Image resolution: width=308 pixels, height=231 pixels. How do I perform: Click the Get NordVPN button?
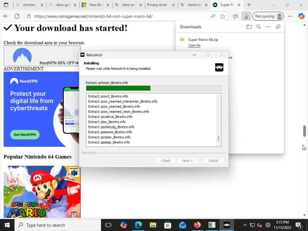coord(25,134)
